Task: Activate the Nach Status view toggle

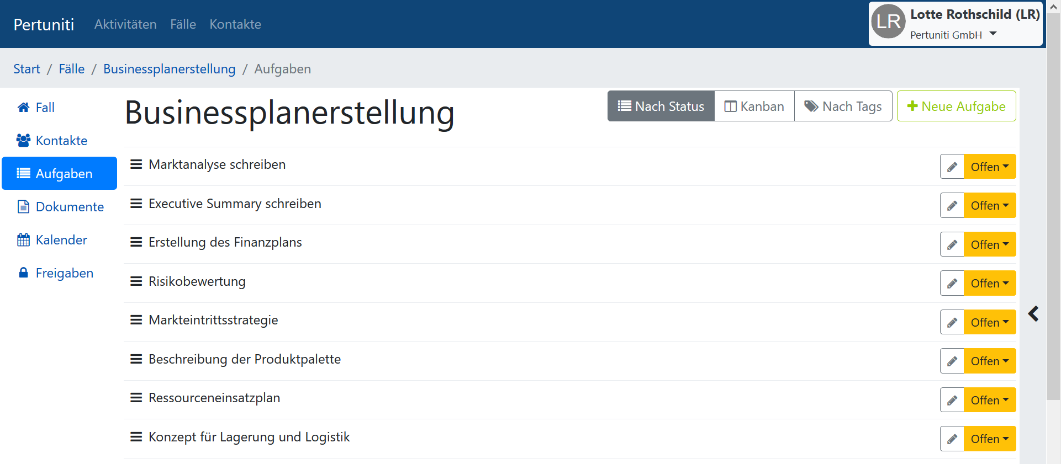Action: click(661, 106)
